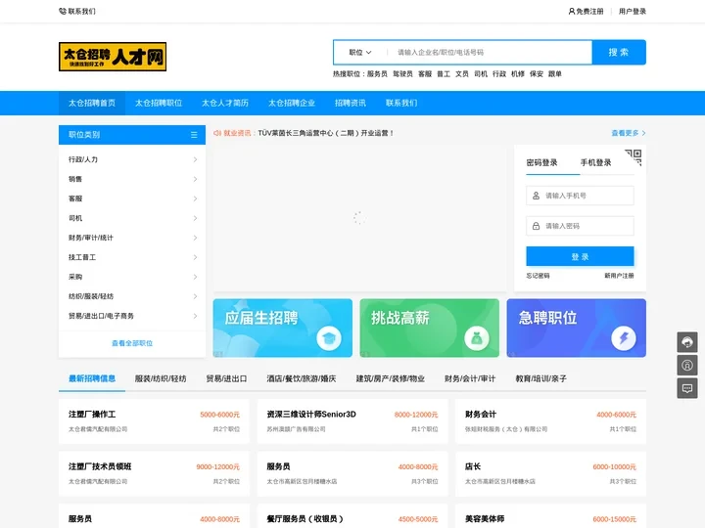Click the 登录 button
705x528 pixels.
point(580,256)
